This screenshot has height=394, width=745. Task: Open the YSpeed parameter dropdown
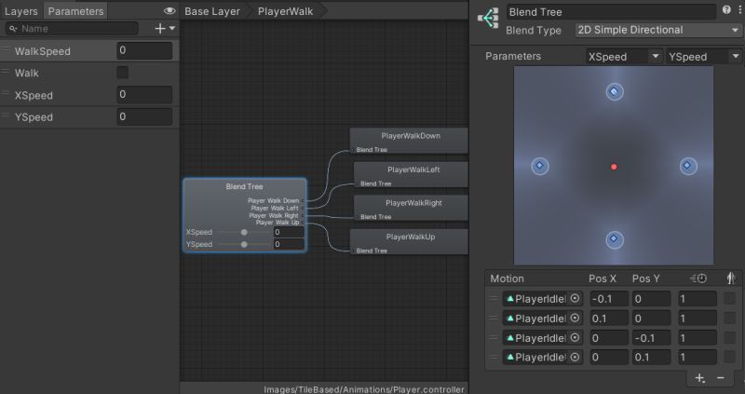(703, 57)
